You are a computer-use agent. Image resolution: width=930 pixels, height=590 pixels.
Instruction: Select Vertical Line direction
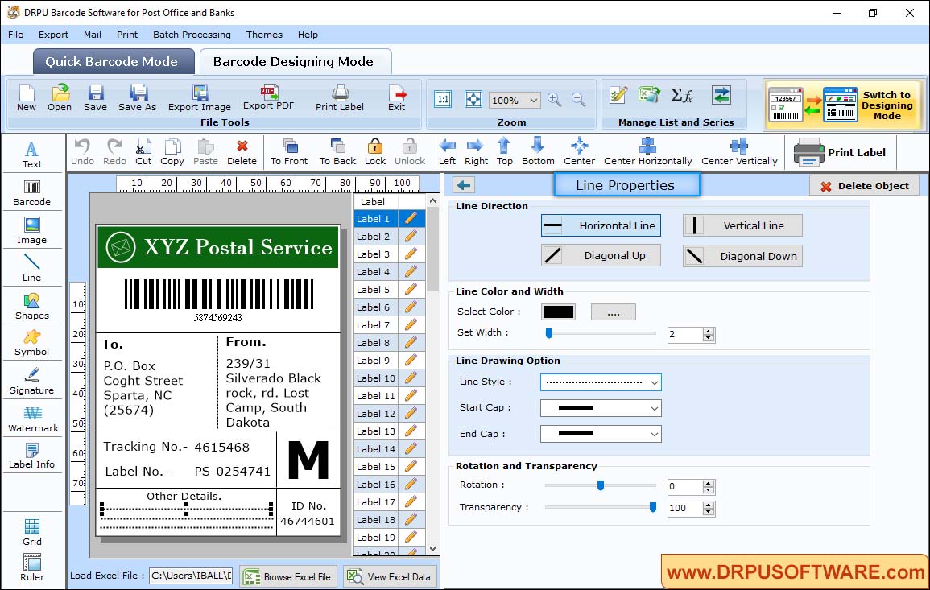742,226
